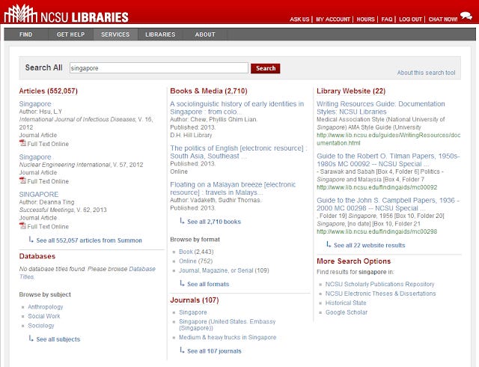
Task: Open Guide to the John S. Campbell Papers
Action: point(388,204)
